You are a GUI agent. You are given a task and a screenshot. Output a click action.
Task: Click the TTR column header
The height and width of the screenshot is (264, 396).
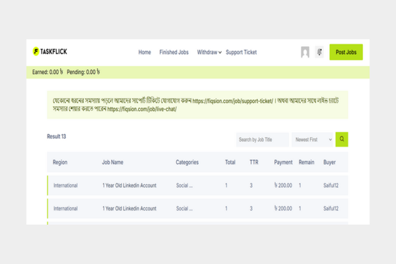pos(254,162)
